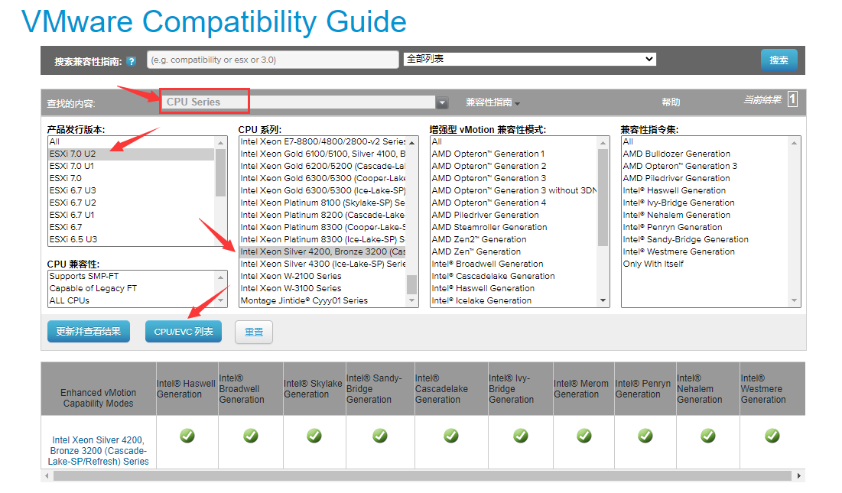Click the Intel Xeon Silver 4200 series link
Screen dimensions: 842x493
(x=98, y=451)
